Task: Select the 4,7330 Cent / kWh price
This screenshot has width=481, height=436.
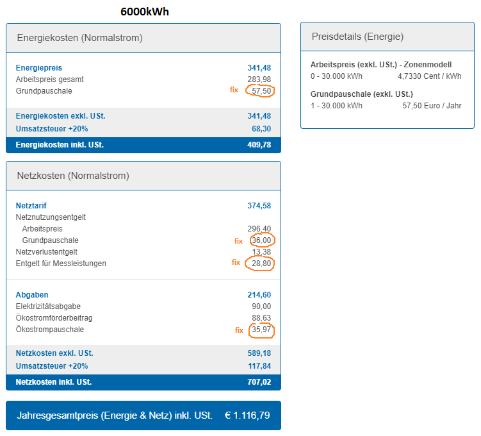Action: (429, 76)
